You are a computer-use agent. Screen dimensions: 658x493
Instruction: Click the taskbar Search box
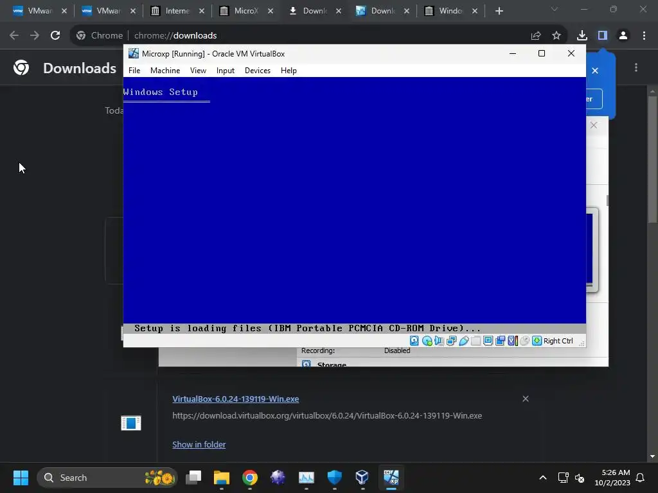[107, 478]
